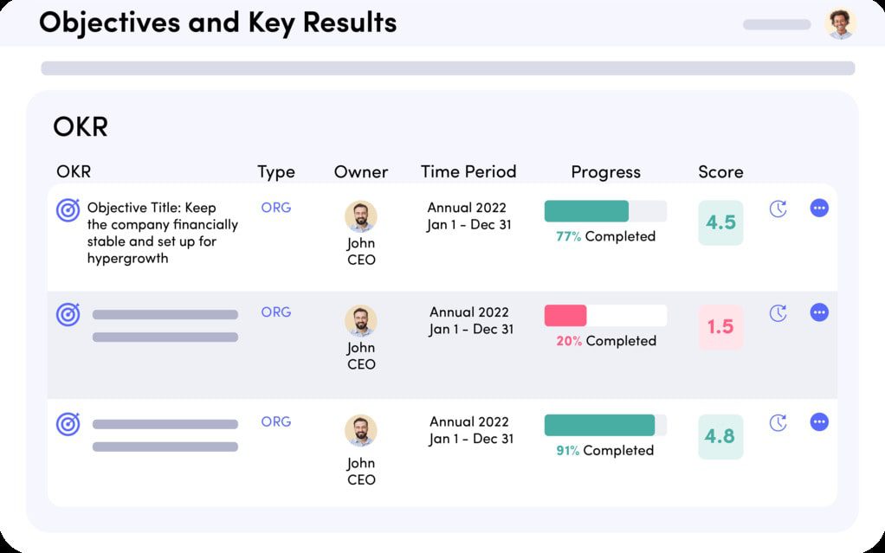Click the 4.5 score badge
This screenshot has width=885, height=553.
point(720,222)
